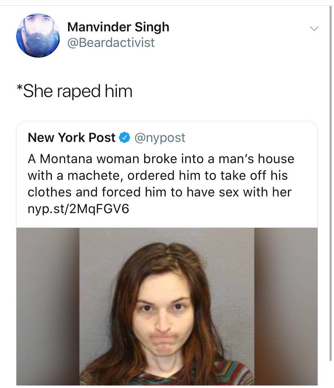Open the New York Post account name

(x=71, y=138)
